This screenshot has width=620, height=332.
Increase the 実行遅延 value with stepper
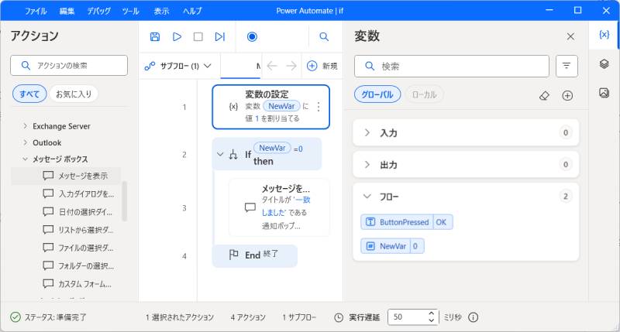(x=432, y=313)
